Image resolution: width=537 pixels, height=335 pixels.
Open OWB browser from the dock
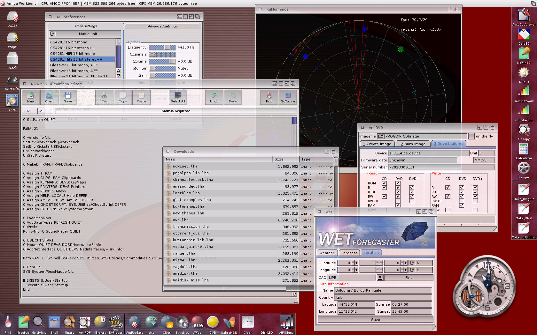pos(213,324)
